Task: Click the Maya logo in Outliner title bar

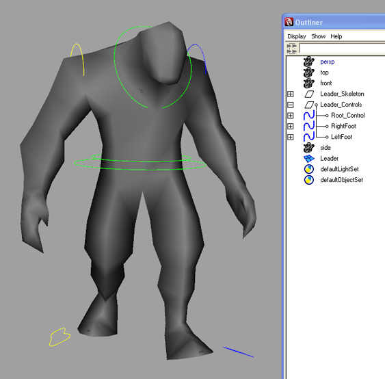Action: tap(289, 22)
